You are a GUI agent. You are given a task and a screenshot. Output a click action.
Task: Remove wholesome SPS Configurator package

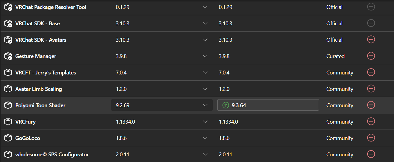(371, 154)
